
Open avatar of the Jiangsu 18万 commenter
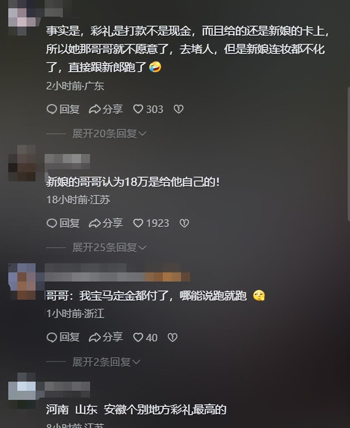pyautogui.click(x=22, y=163)
